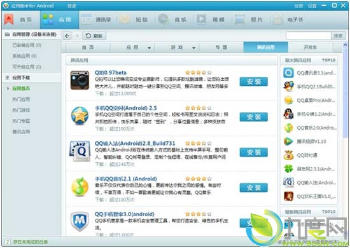The width and height of the screenshot is (350, 248).
Task: Click the QQ输入法 keyboard app icon in list
Action: 80,151
